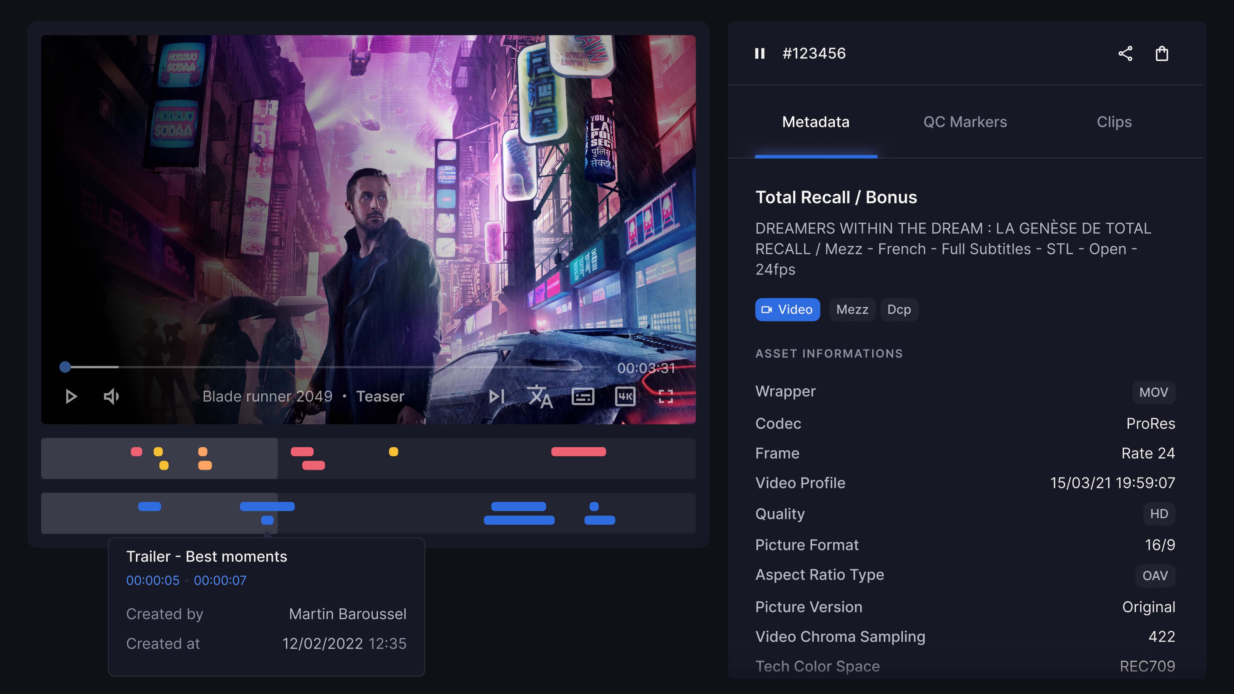This screenshot has height=694, width=1234.
Task: Click the Original picture version value
Action: pos(1149,607)
